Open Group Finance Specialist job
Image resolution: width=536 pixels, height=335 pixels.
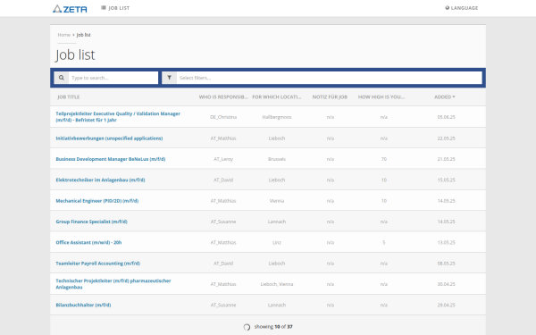(92, 222)
